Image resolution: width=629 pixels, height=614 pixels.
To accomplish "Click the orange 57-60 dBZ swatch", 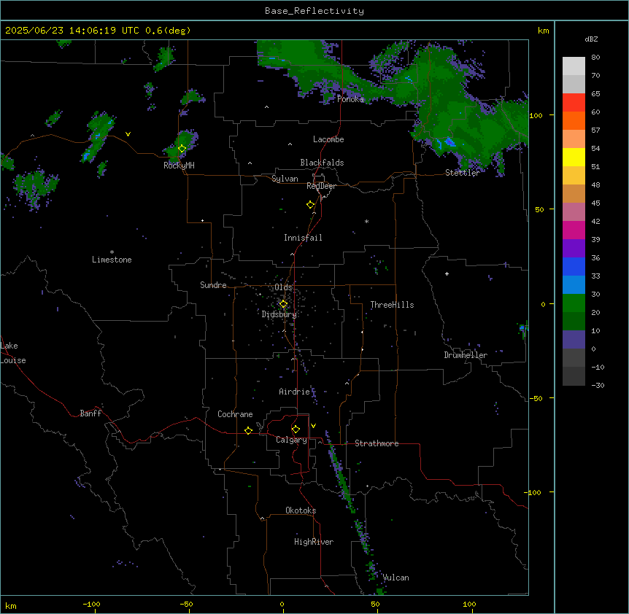I will (574, 120).
